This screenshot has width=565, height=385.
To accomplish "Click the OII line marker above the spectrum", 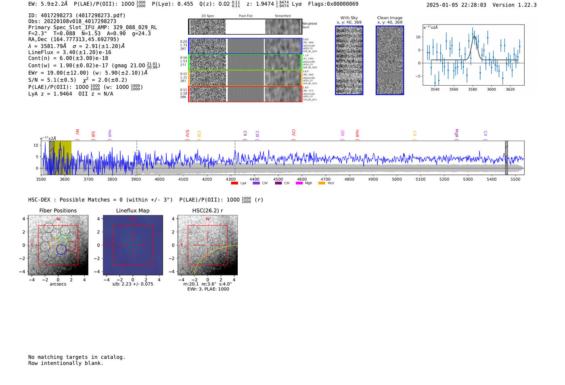I will pyautogui.click(x=342, y=133).
